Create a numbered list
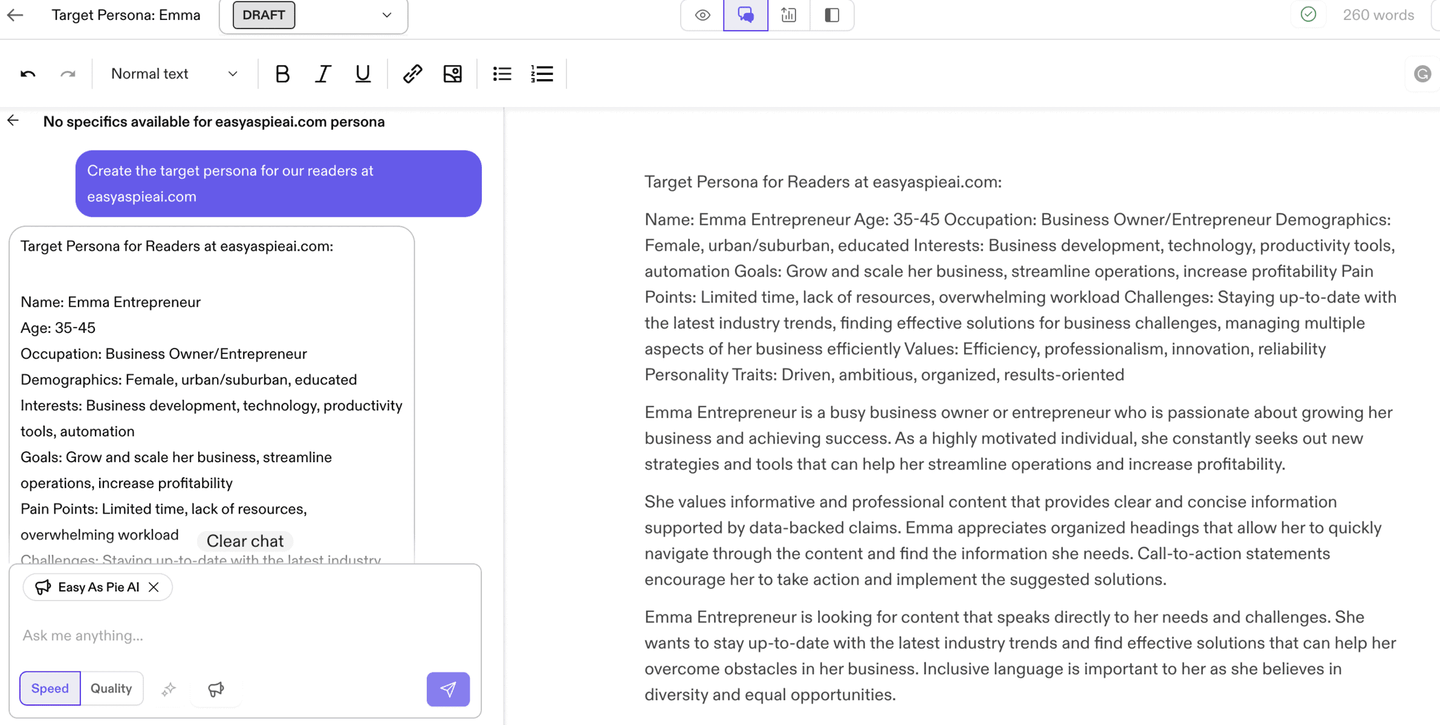 coord(542,74)
